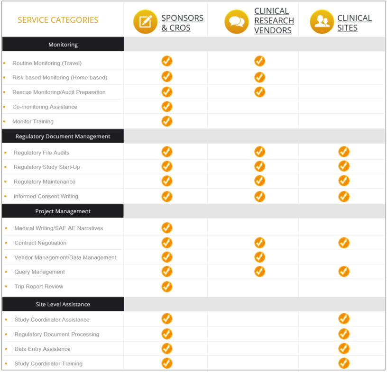Click Vendors checkmark for Risk-based Monitoring
The height and width of the screenshot is (372, 387).
pyautogui.click(x=259, y=77)
